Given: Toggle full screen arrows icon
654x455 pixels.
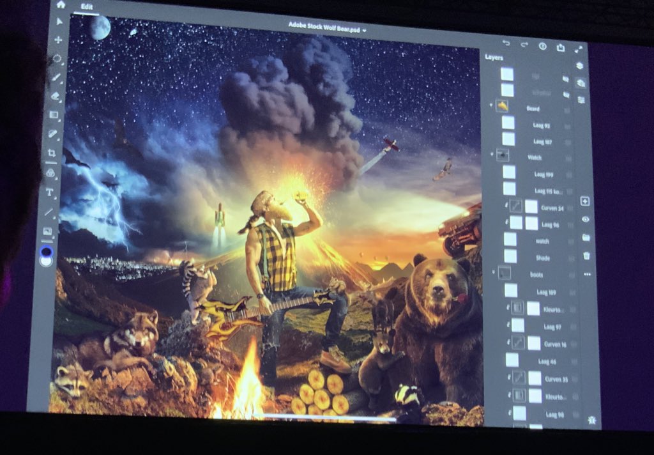Looking at the screenshot, I should [578, 49].
